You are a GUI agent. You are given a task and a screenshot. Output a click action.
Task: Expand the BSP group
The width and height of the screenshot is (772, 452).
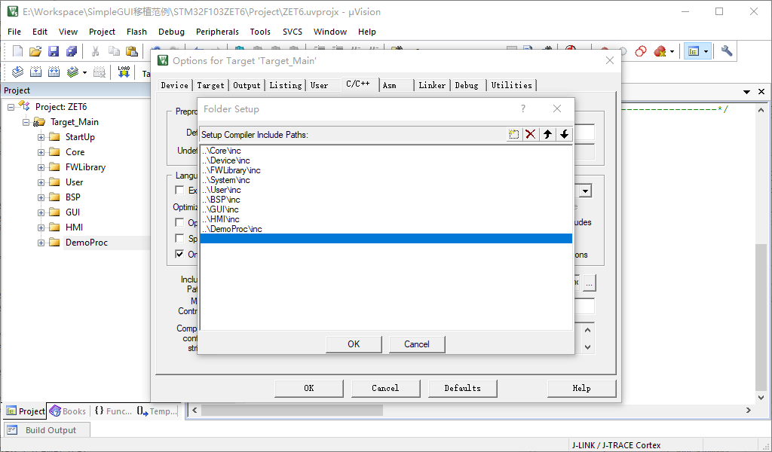tap(41, 197)
